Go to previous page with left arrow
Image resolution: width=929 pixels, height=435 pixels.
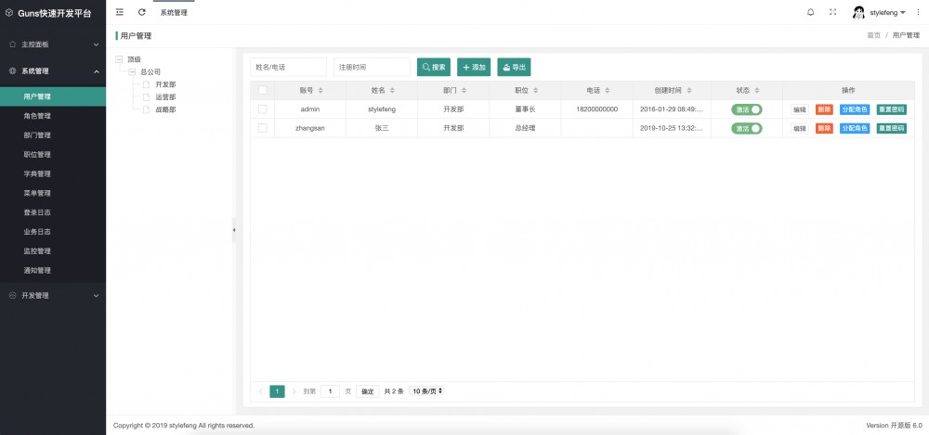[x=261, y=391]
